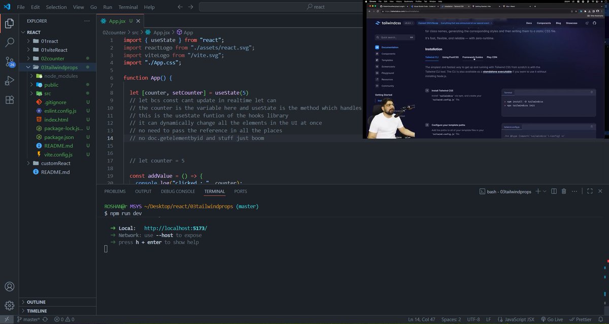Switch to the PROBLEMS panel tab
609x324 pixels.
tap(115, 191)
